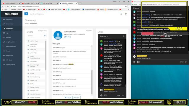Toggle sidebar with blue hamburger button
189x106 pixels.
coord(26,14)
